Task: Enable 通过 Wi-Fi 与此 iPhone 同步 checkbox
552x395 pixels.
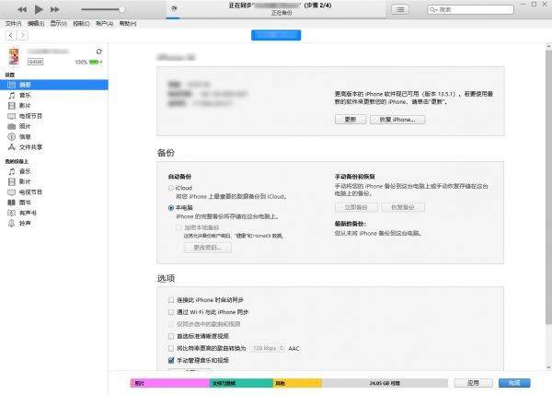Action: (171, 312)
